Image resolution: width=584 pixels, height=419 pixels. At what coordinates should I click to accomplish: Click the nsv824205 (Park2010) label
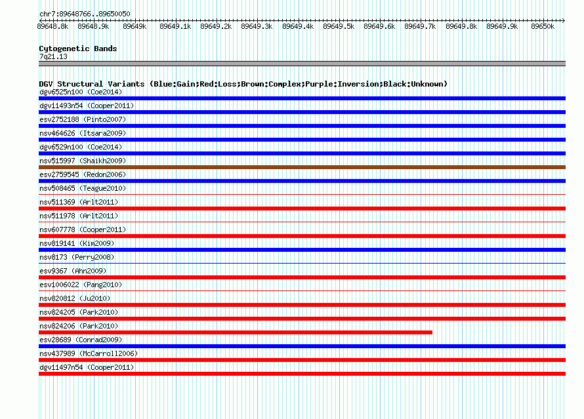point(79,312)
